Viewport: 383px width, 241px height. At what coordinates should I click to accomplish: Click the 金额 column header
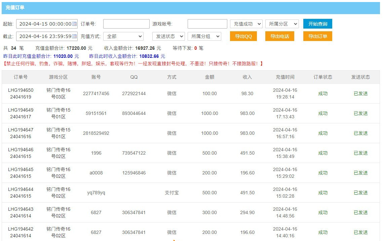[x=209, y=77]
